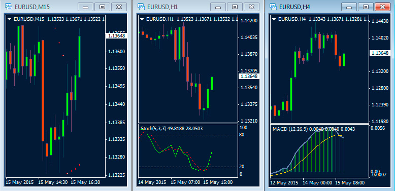The image size is (395, 191).
Task: Click the 12 May 2015 date label in H4
Action: pos(284,182)
